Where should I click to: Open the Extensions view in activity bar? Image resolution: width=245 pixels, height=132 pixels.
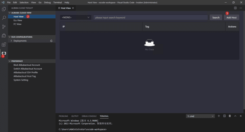tap(4, 45)
